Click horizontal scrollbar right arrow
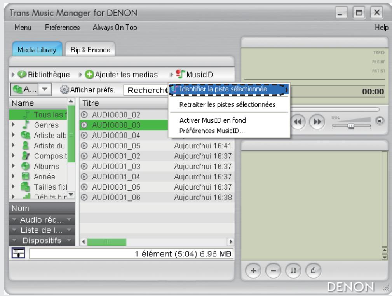Viewport: 392px width, 296px height. pyautogui.click(x=231, y=242)
